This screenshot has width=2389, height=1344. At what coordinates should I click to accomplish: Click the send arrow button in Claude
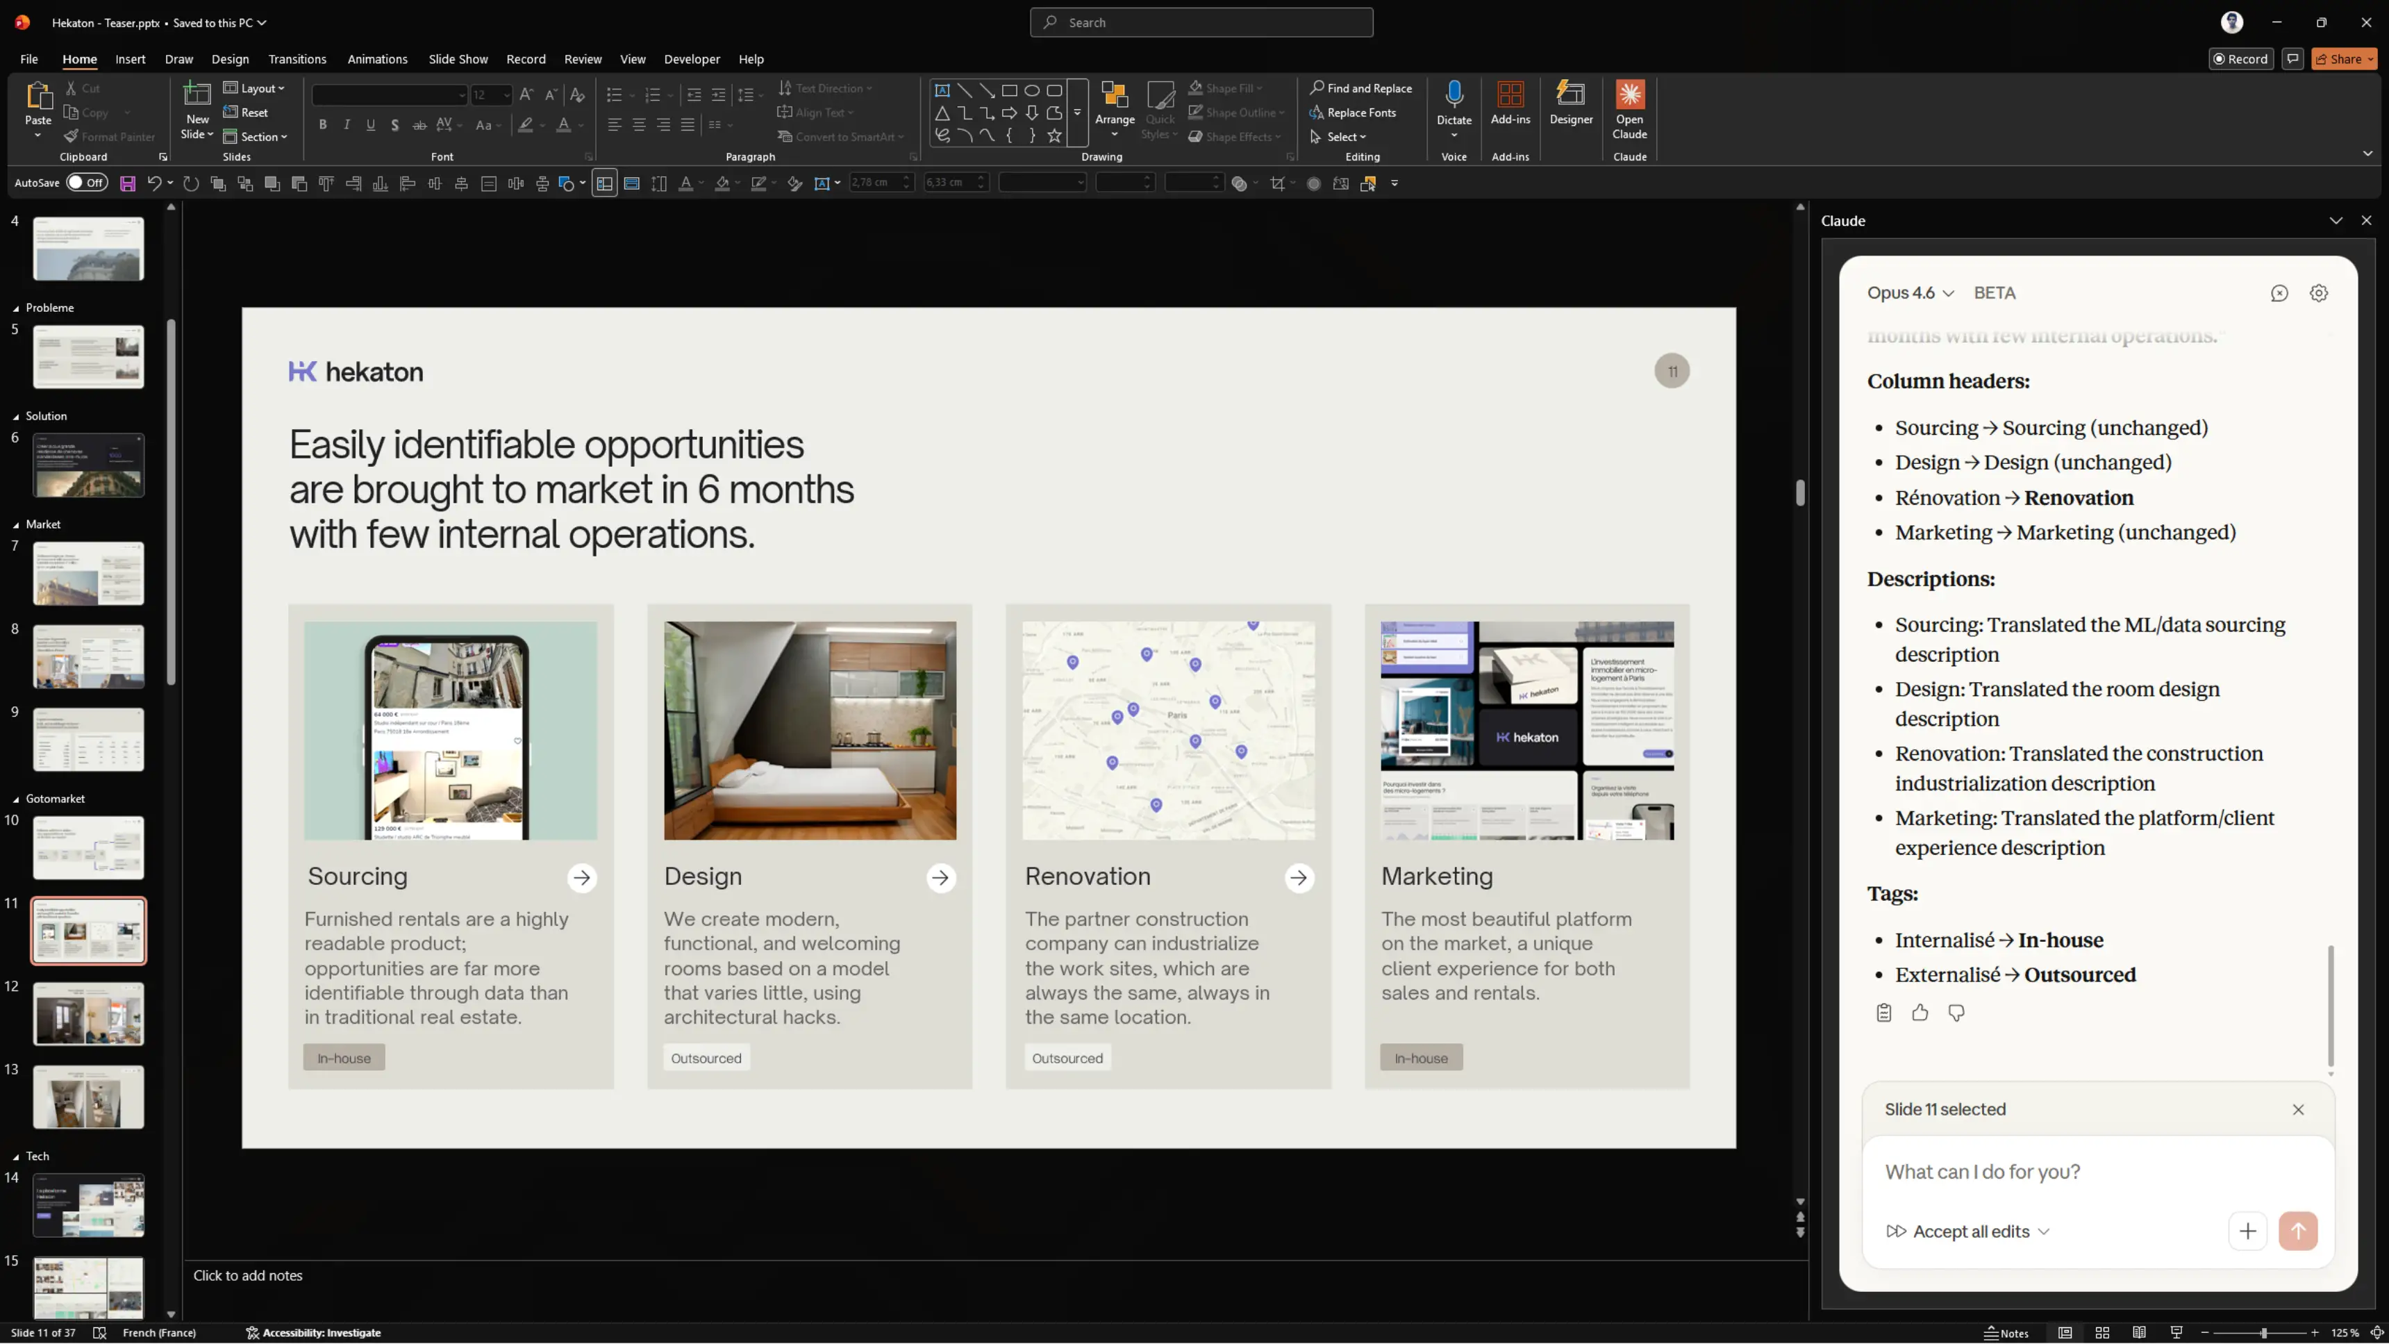(2297, 1231)
